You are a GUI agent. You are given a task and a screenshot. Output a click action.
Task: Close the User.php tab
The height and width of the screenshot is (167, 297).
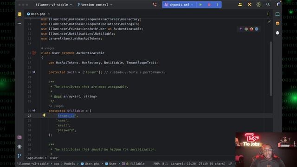click(x=48, y=14)
